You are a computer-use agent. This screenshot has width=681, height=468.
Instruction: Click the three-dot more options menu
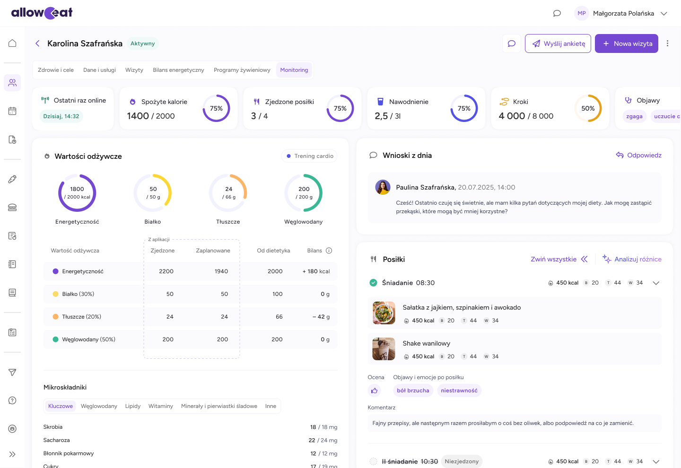667,43
